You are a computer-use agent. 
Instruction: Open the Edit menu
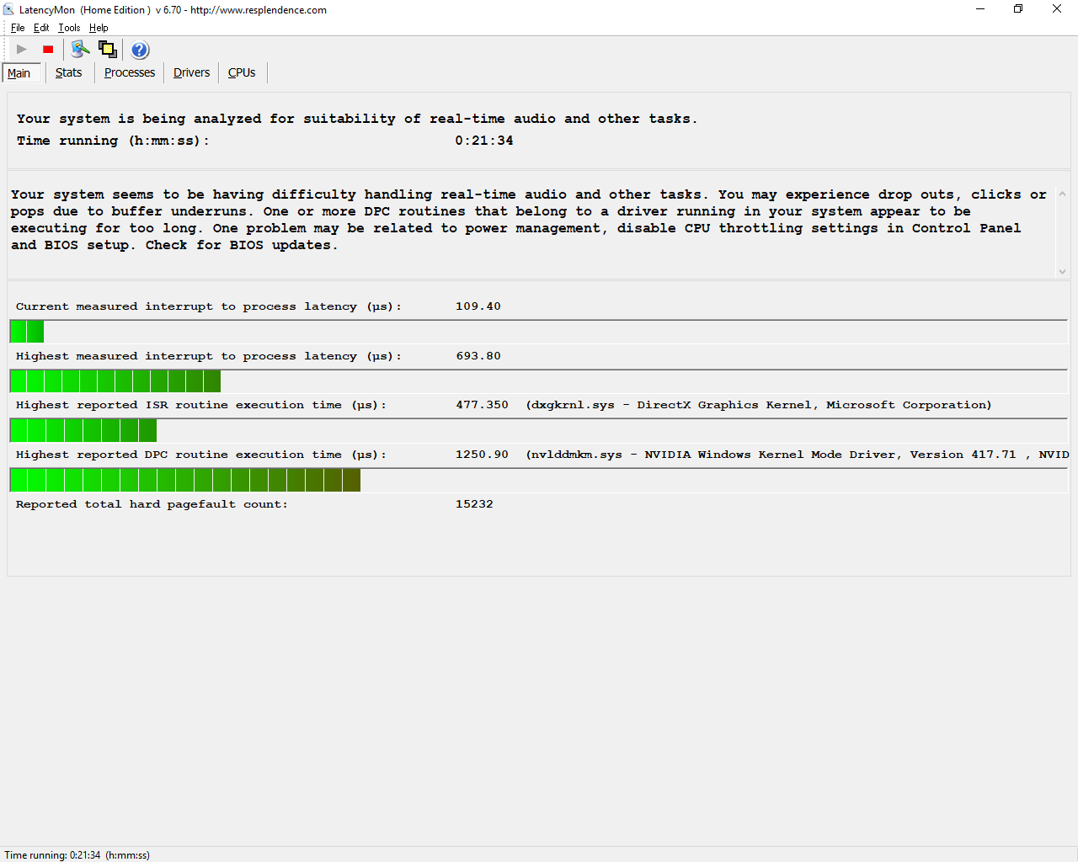click(x=41, y=28)
